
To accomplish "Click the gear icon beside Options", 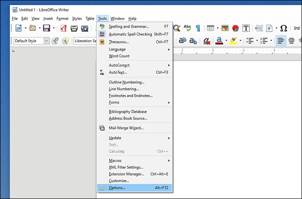I will (x=102, y=188).
